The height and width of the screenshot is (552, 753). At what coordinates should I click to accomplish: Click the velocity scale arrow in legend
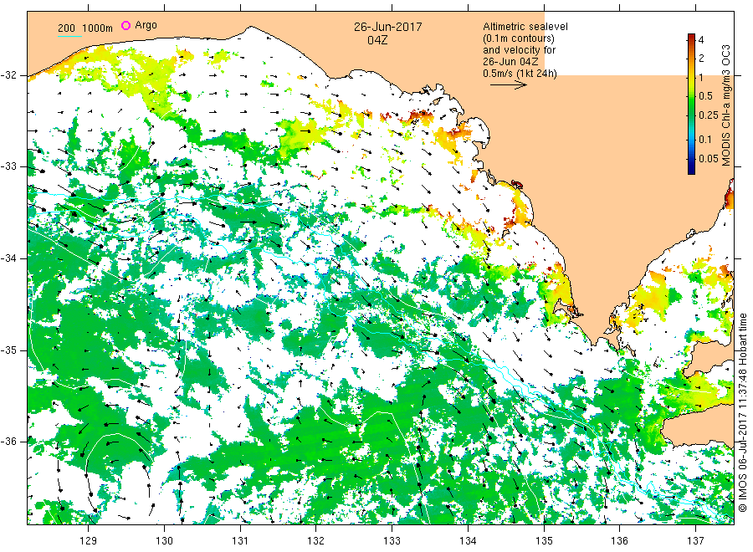tap(509, 85)
